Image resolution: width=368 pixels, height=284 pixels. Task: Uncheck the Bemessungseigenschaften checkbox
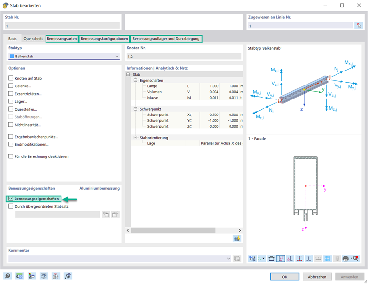coord(11,199)
